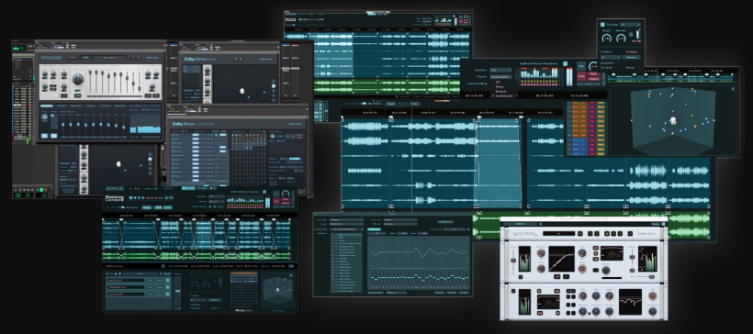Toggle the second plugin row's enable switch
753x334 pixels.
pos(168,287)
